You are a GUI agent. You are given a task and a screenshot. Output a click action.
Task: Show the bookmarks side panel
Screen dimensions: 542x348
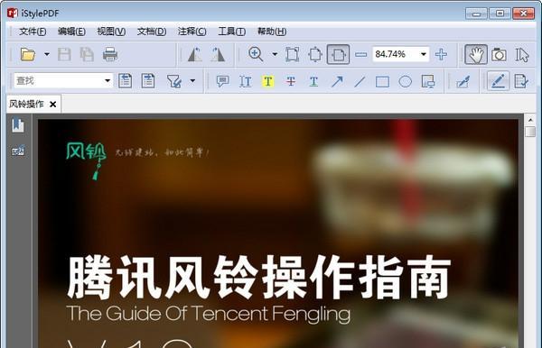18,125
